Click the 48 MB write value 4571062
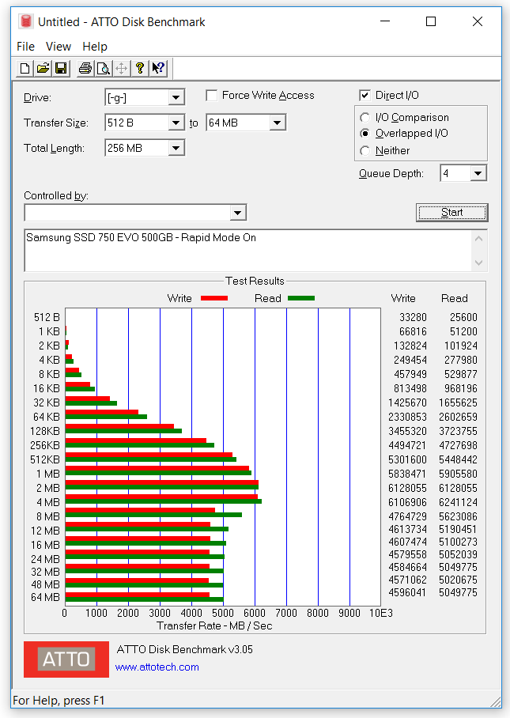 tap(407, 580)
